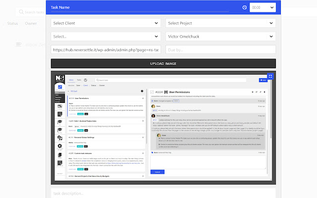Toggle the #2224 task completion checkbox
317x198 pixels.
pos(152,92)
